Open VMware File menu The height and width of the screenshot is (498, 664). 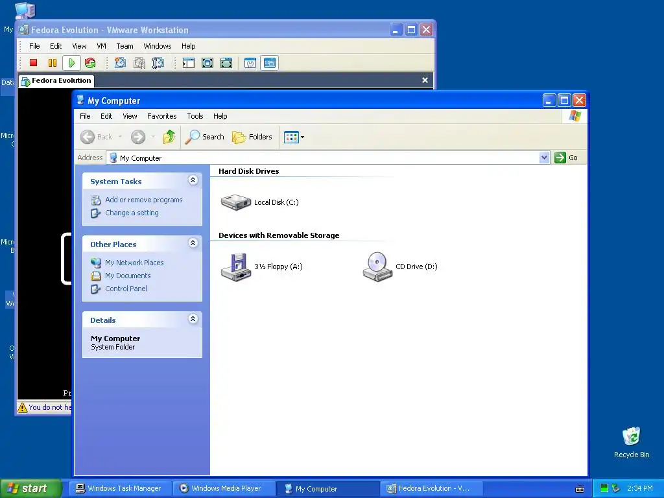[x=34, y=46]
